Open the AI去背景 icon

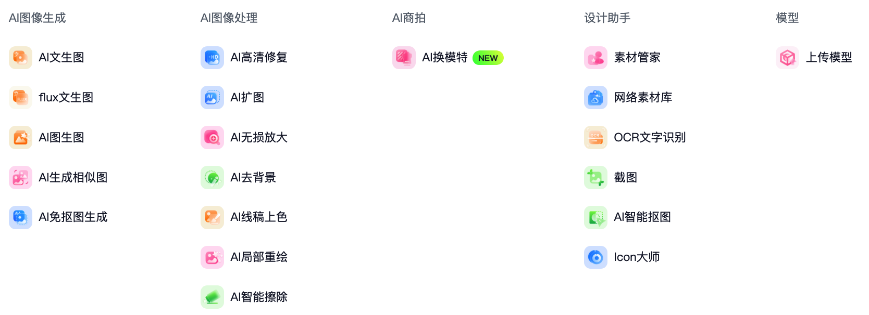212,178
